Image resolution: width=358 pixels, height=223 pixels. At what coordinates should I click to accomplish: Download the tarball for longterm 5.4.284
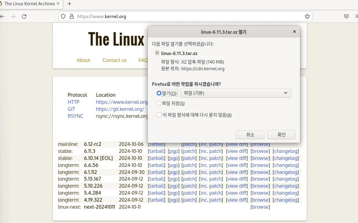pyautogui.click(x=157, y=193)
